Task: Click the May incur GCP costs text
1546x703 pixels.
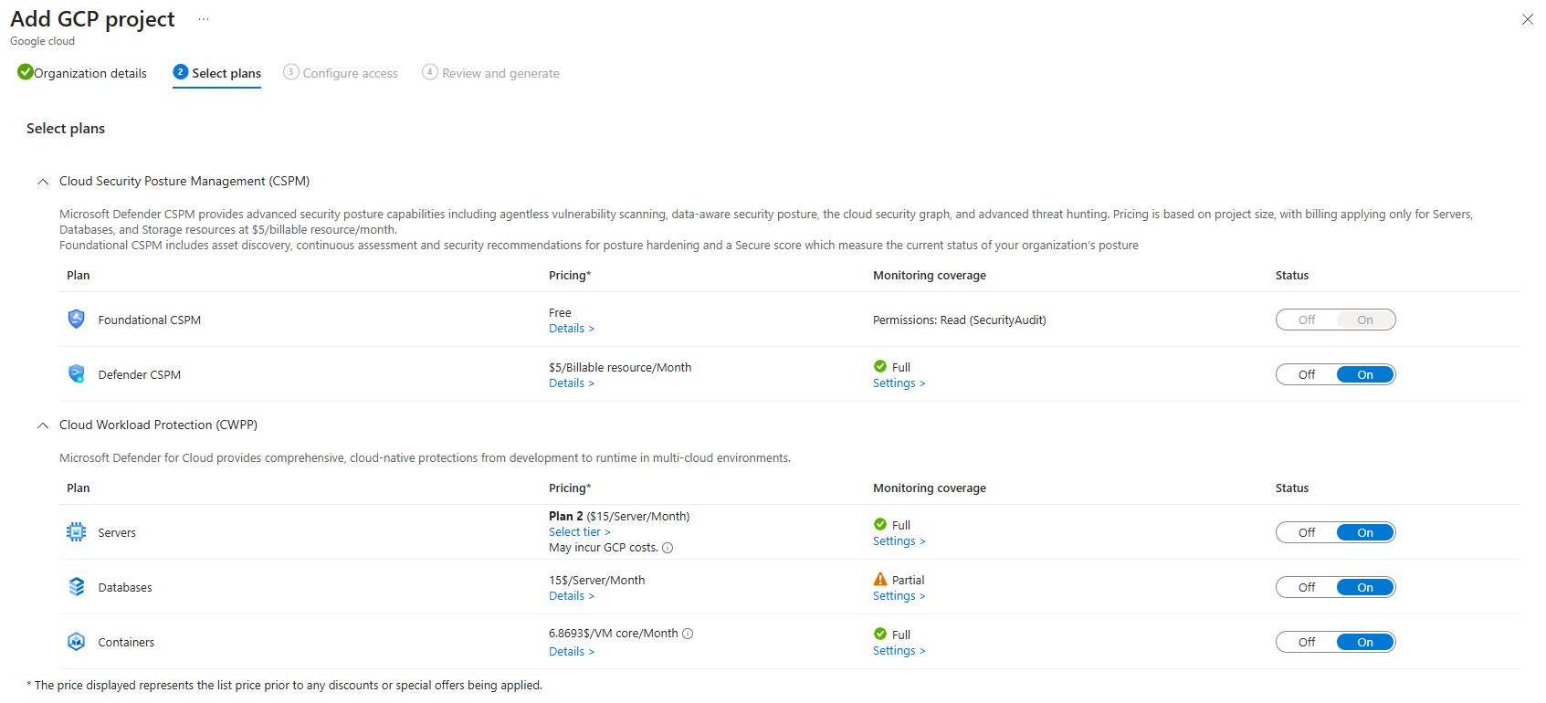Action: pyautogui.click(x=604, y=548)
